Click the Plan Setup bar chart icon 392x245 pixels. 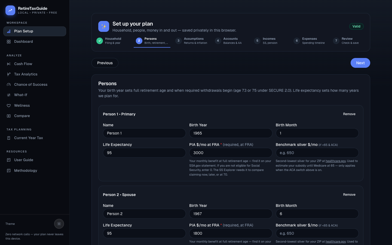tap(9, 31)
